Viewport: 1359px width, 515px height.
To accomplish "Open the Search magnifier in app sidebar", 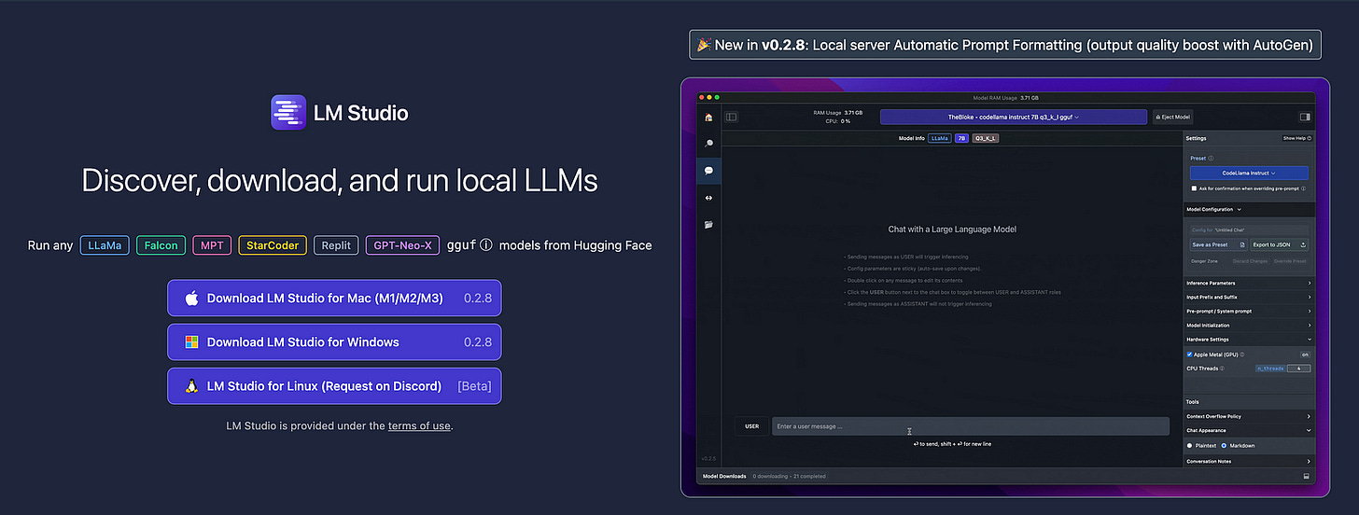I will click(709, 144).
